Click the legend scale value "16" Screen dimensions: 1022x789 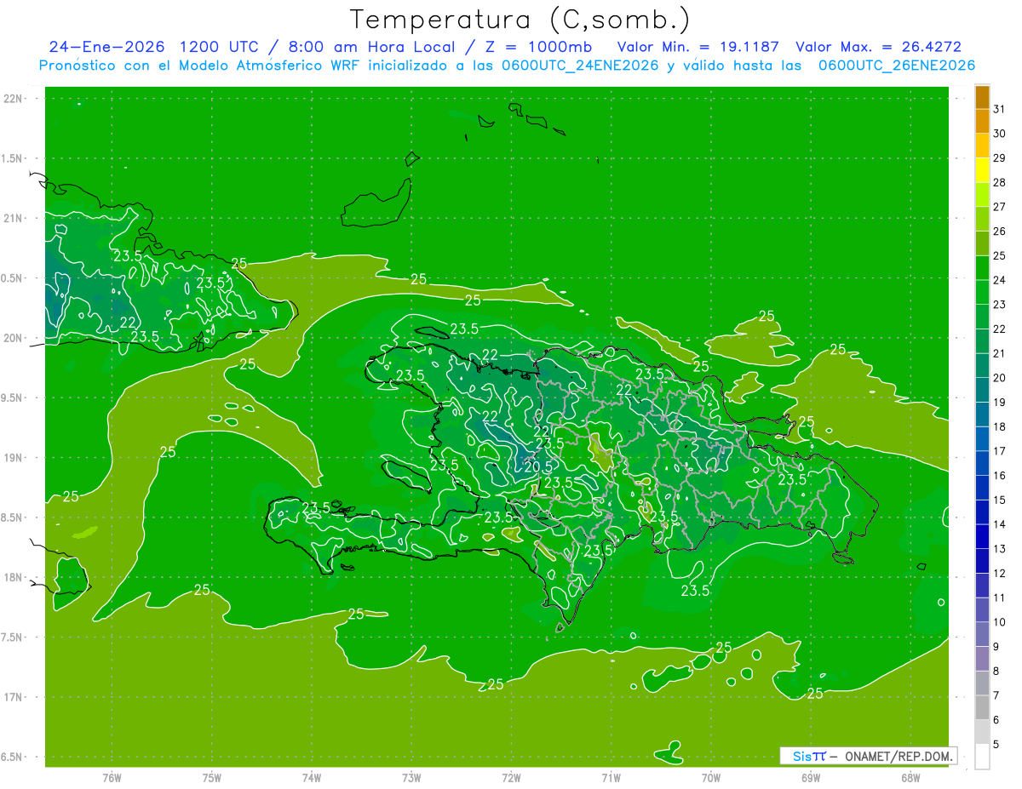[x=1000, y=476]
